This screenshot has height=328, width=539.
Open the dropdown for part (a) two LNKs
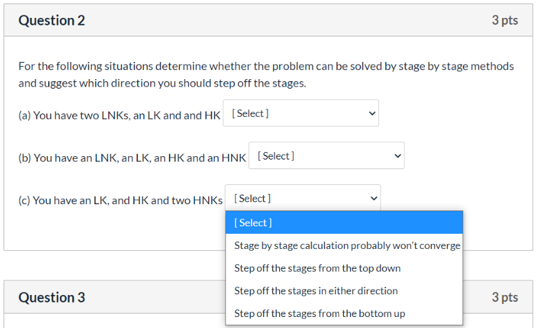tap(301, 113)
